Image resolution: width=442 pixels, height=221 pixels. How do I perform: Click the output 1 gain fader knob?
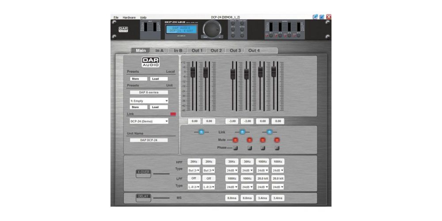(233, 74)
